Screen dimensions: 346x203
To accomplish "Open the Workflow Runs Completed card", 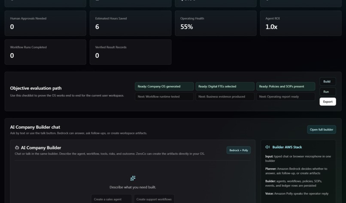I will tap(46, 52).
